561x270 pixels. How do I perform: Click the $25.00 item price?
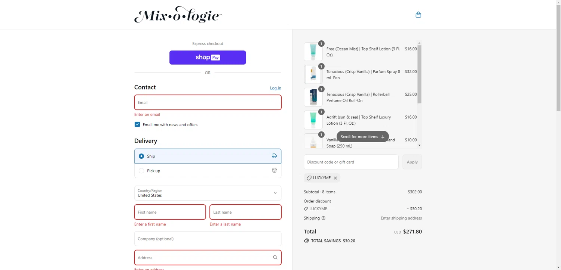pos(411,94)
